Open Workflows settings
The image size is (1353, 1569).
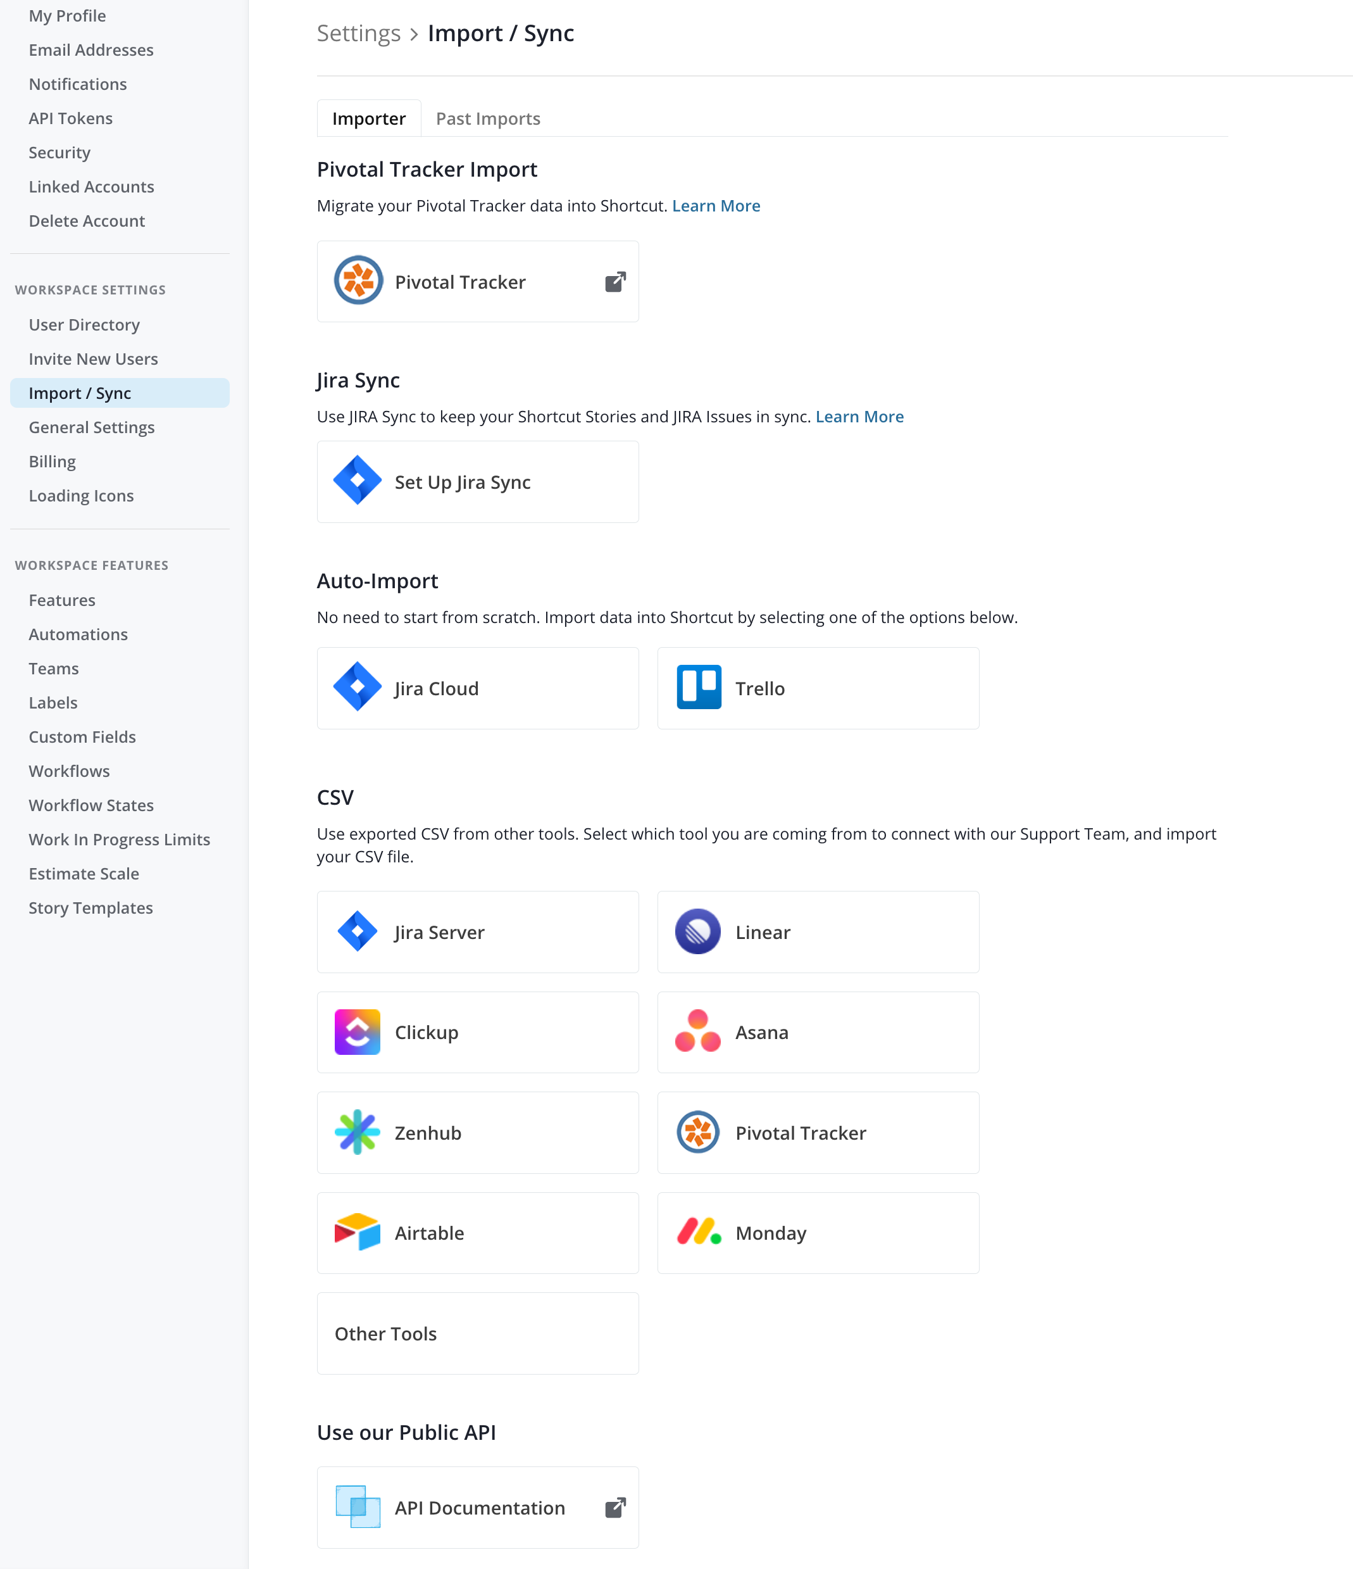coord(69,771)
